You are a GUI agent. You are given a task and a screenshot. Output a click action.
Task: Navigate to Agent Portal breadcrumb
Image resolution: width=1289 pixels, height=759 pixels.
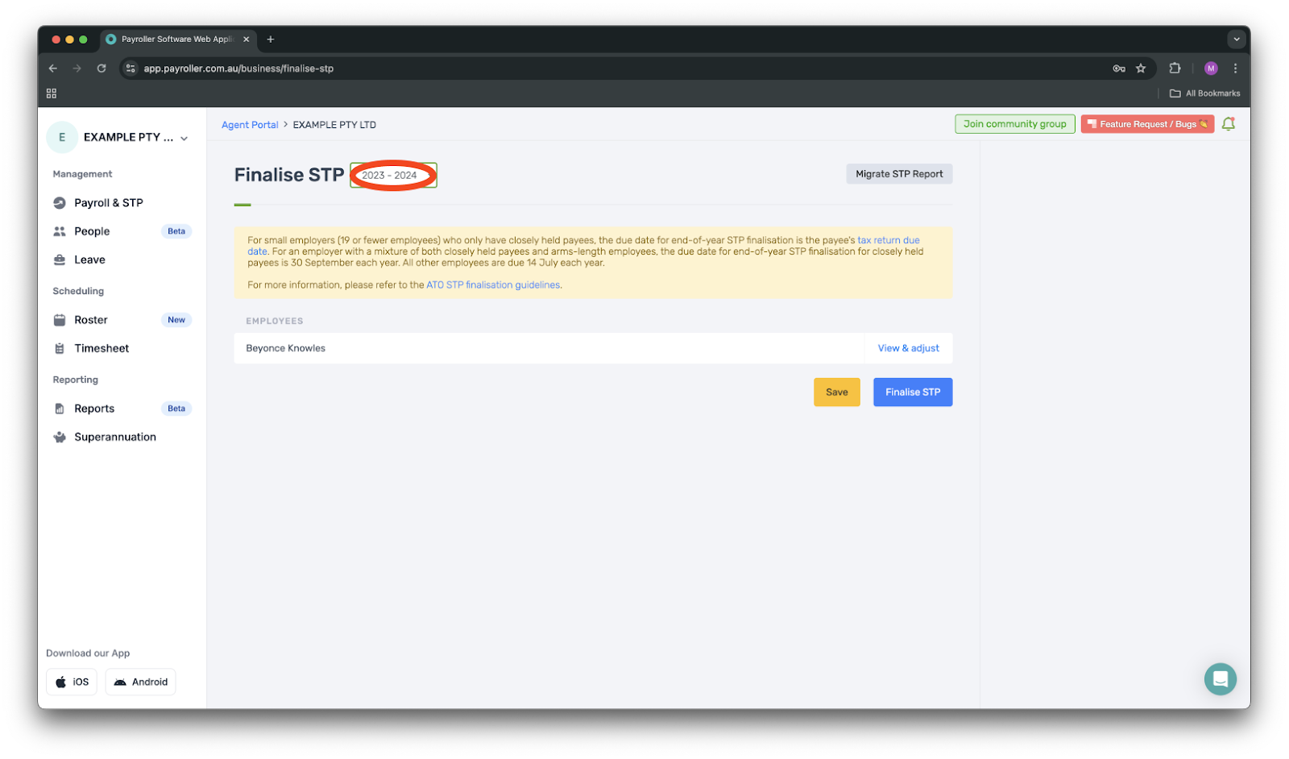click(250, 125)
